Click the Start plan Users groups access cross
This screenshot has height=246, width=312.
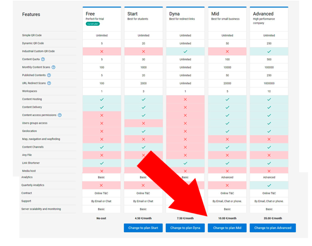[143, 123]
